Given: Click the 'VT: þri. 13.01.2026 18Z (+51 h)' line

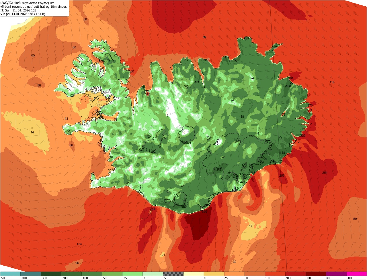Looking at the screenshot, I should [x=23, y=14].
